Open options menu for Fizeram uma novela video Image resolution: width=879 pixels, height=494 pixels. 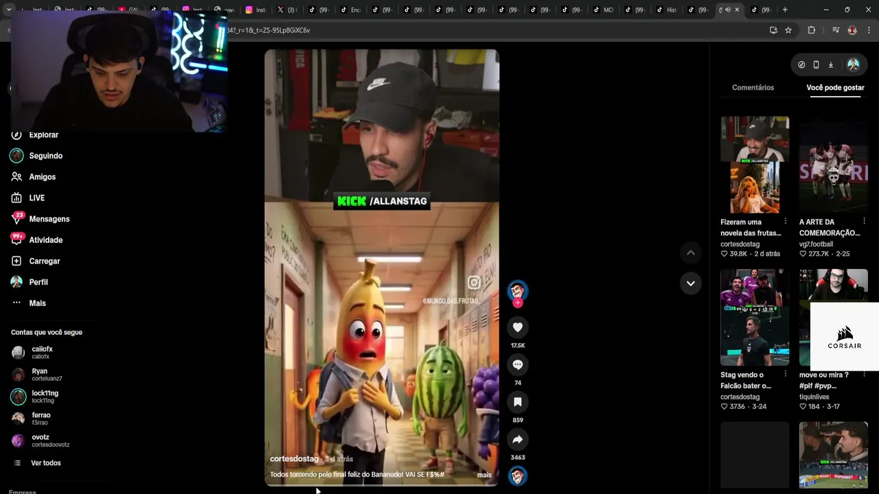pos(786,221)
